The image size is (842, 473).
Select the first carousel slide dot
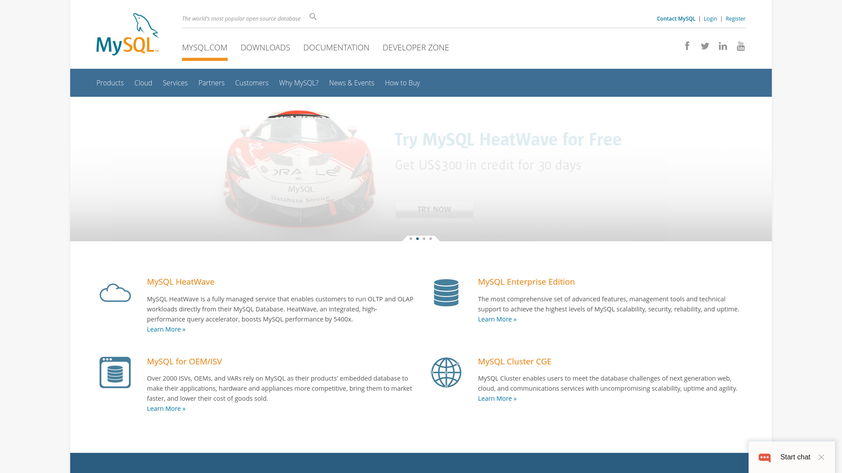pyautogui.click(x=411, y=239)
